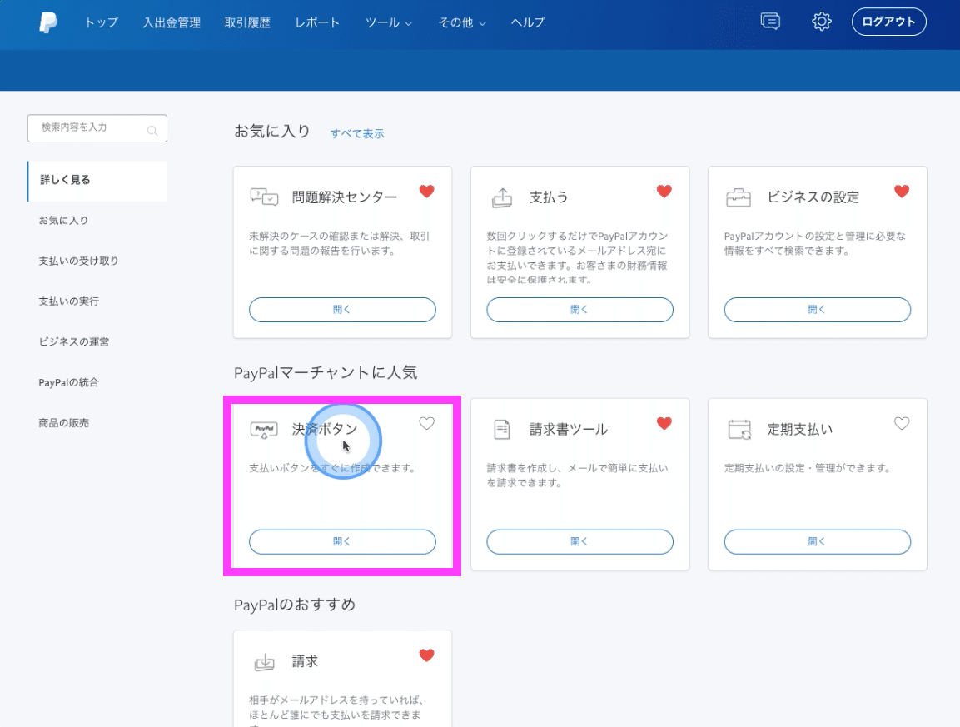Screen dimensions: 960x727
Task: Click the 定期支払い calendar icon
Action: click(x=739, y=430)
